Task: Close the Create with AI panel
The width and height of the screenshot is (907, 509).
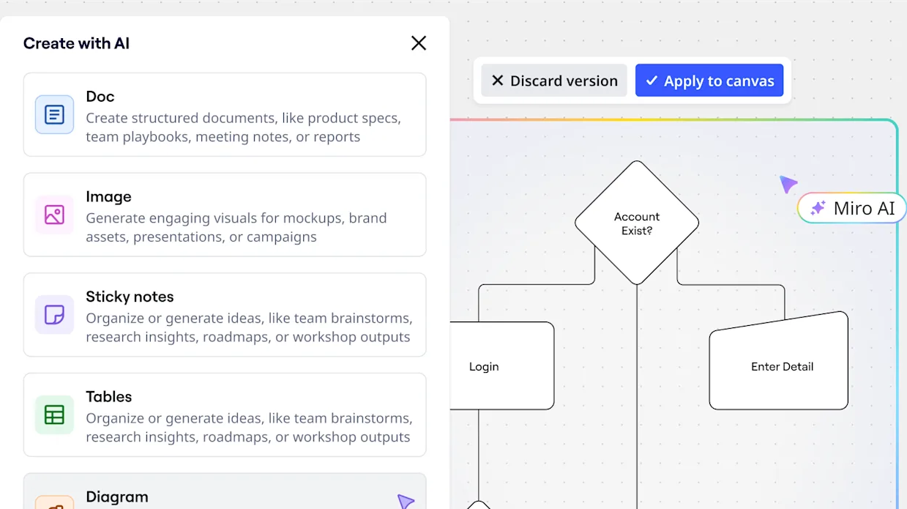Action: [419, 43]
